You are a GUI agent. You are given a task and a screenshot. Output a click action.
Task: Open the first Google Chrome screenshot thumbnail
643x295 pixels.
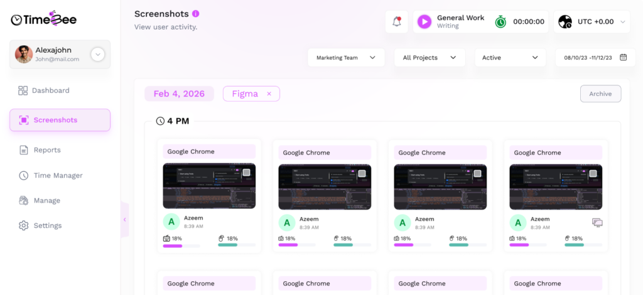pyautogui.click(x=209, y=186)
